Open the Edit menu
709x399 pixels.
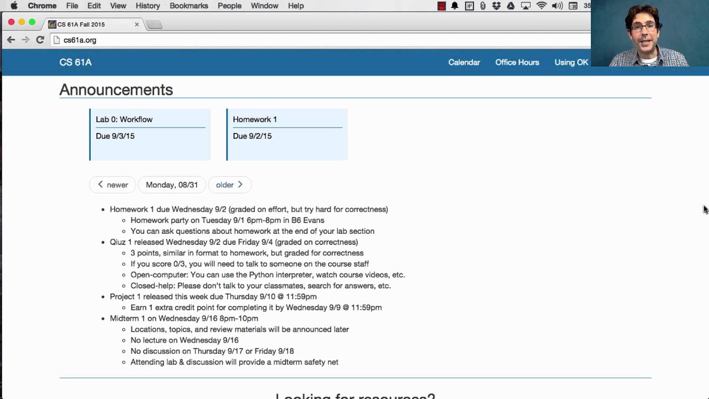[x=94, y=6]
